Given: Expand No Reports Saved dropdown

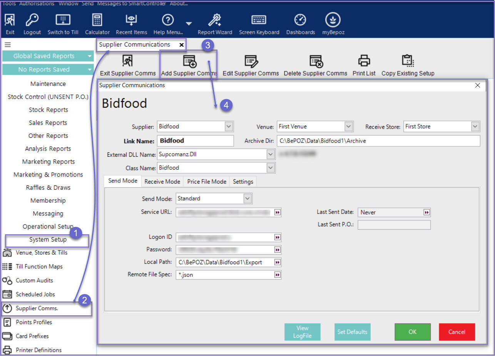Looking at the screenshot, I should tap(90, 70).
